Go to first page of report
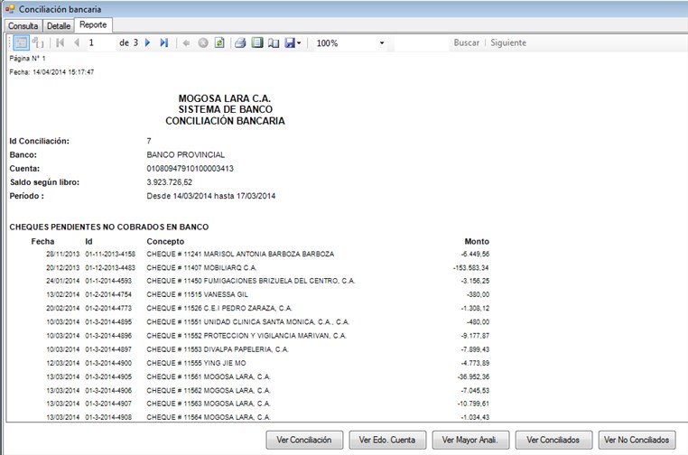688x455 pixels. pos(60,43)
